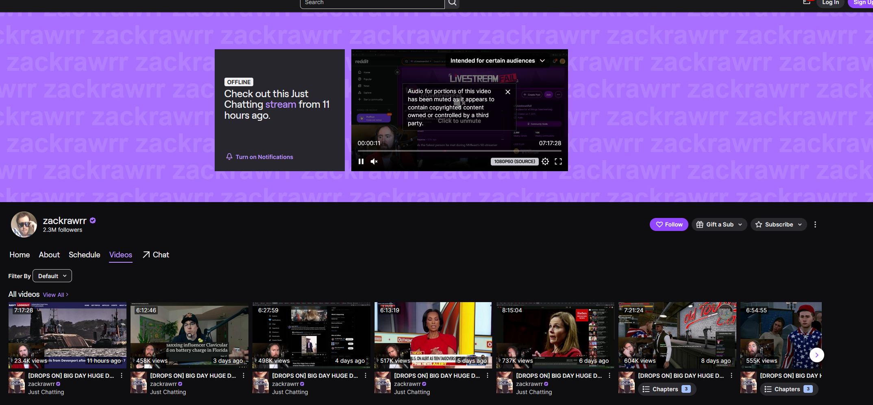Open options for the 4 days ago video
Viewport: 873px width, 405px height.
click(x=366, y=376)
